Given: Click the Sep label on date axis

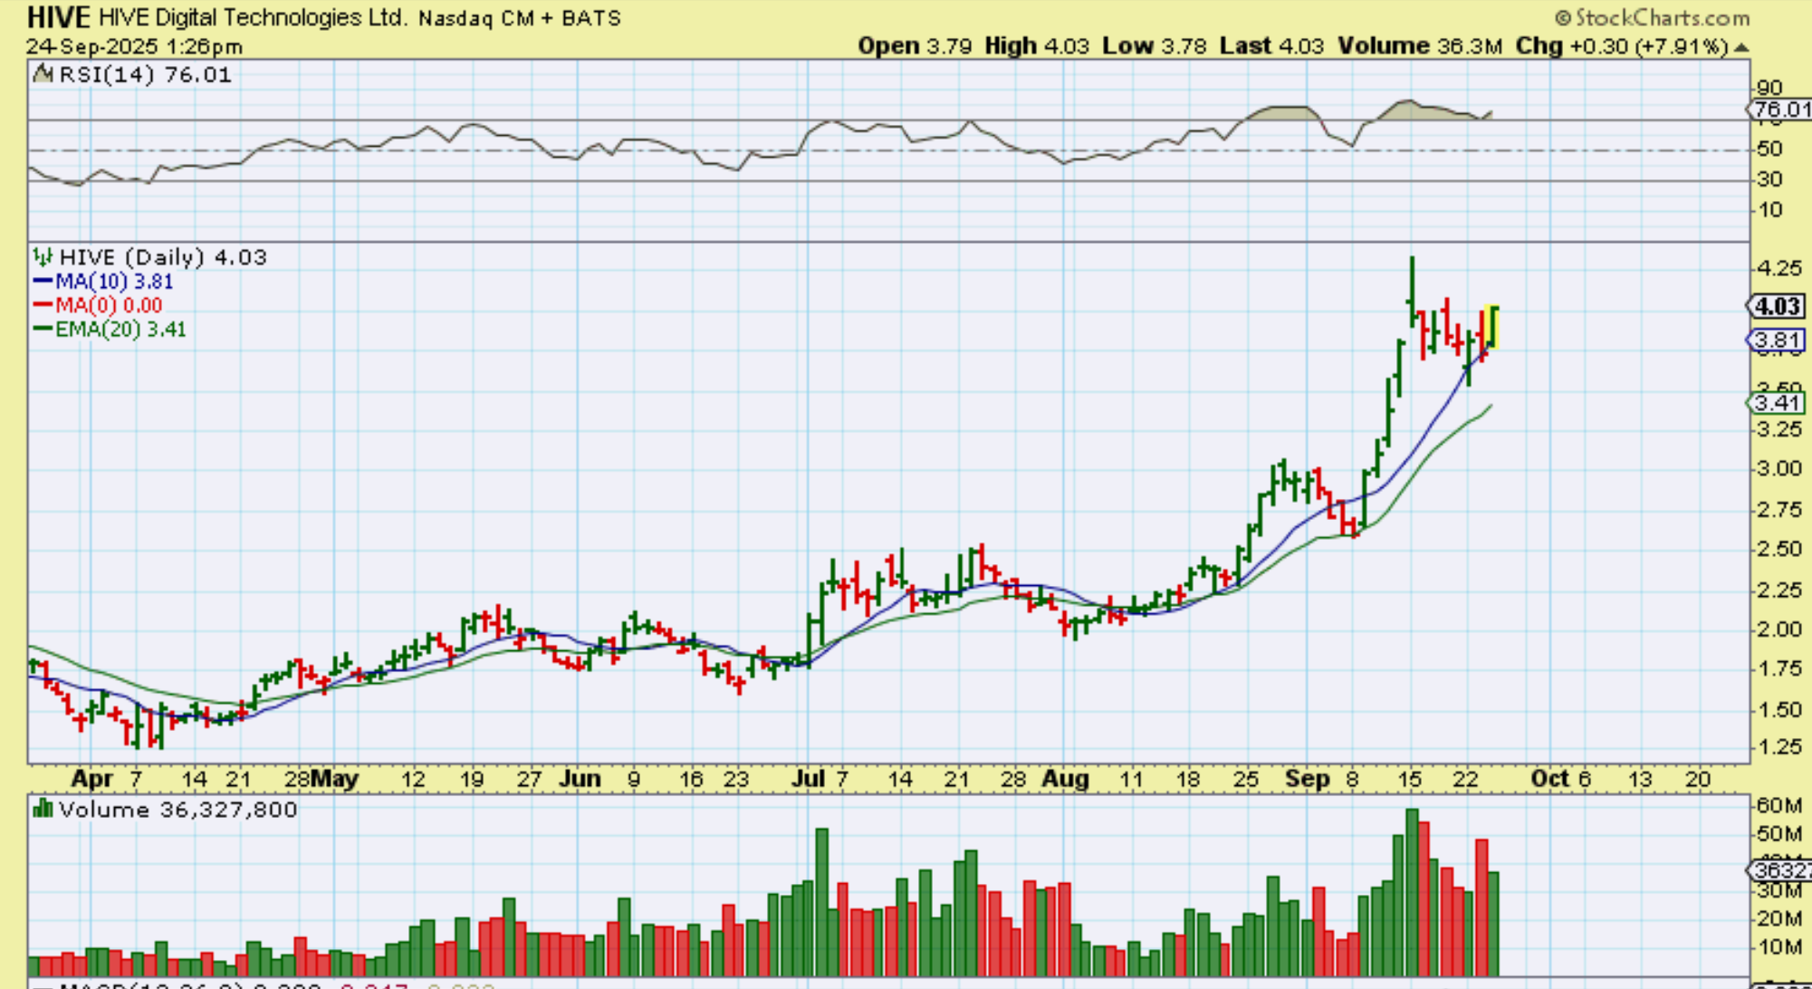Looking at the screenshot, I should tap(1308, 779).
